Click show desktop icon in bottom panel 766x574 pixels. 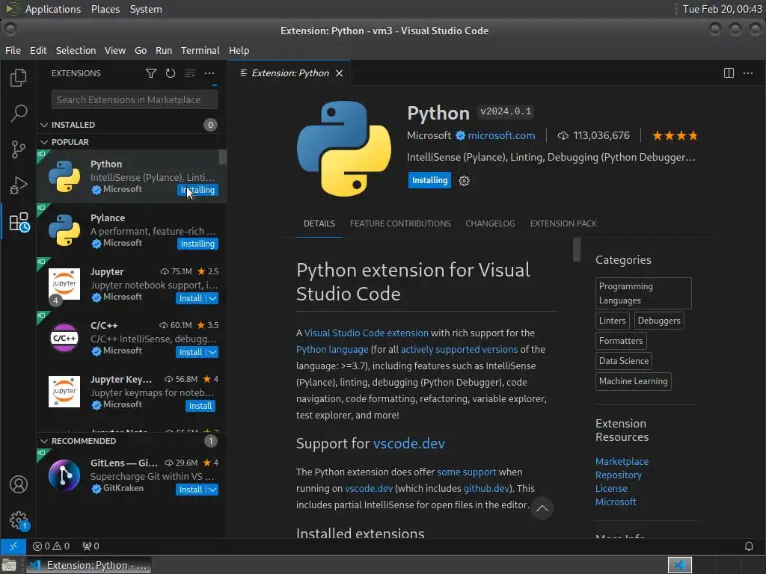tap(9, 566)
